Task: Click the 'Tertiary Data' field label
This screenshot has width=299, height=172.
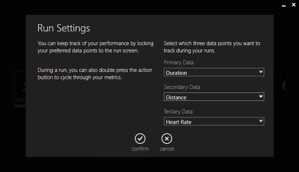Action: [x=178, y=112]
